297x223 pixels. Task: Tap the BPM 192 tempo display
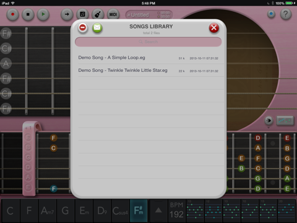pyautogui.click(x=177, y=211)
